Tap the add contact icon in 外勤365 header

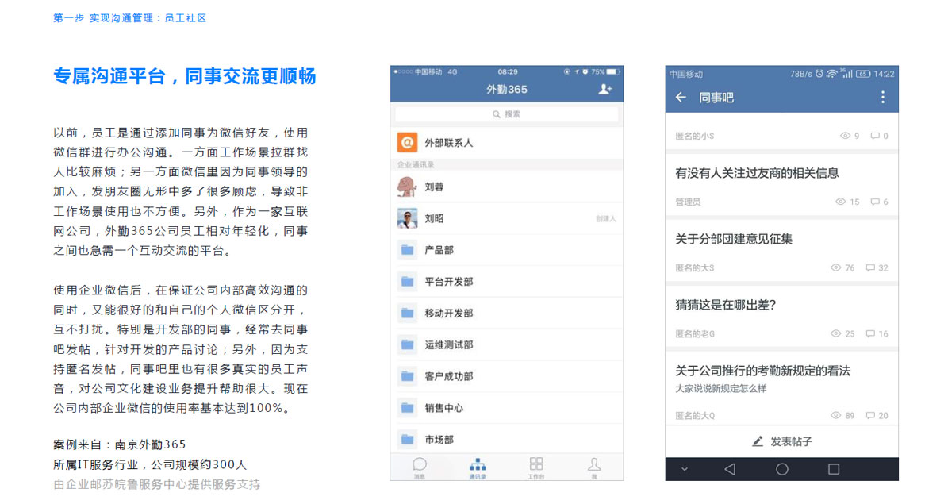click(605, 90)
